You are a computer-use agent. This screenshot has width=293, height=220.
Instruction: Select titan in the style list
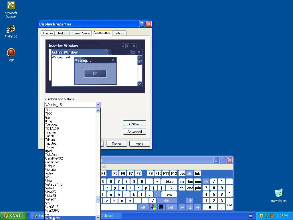click(70, 117)
